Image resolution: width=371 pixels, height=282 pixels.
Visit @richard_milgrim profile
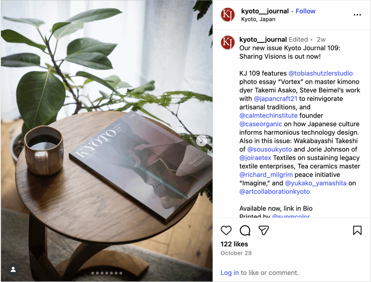266,175
